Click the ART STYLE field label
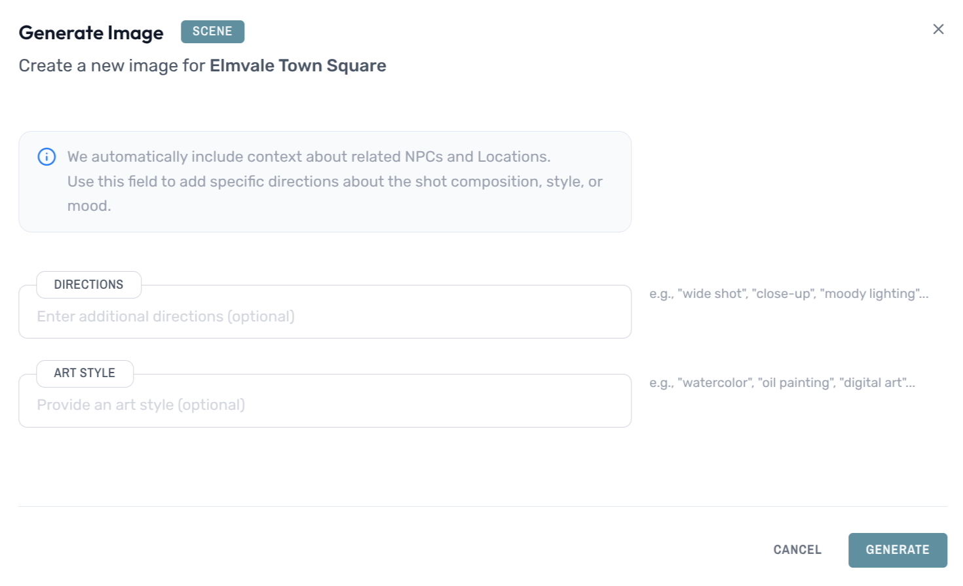Image resolution: width=963 pixels, height=586 pixels. click(x=85, y=373)
